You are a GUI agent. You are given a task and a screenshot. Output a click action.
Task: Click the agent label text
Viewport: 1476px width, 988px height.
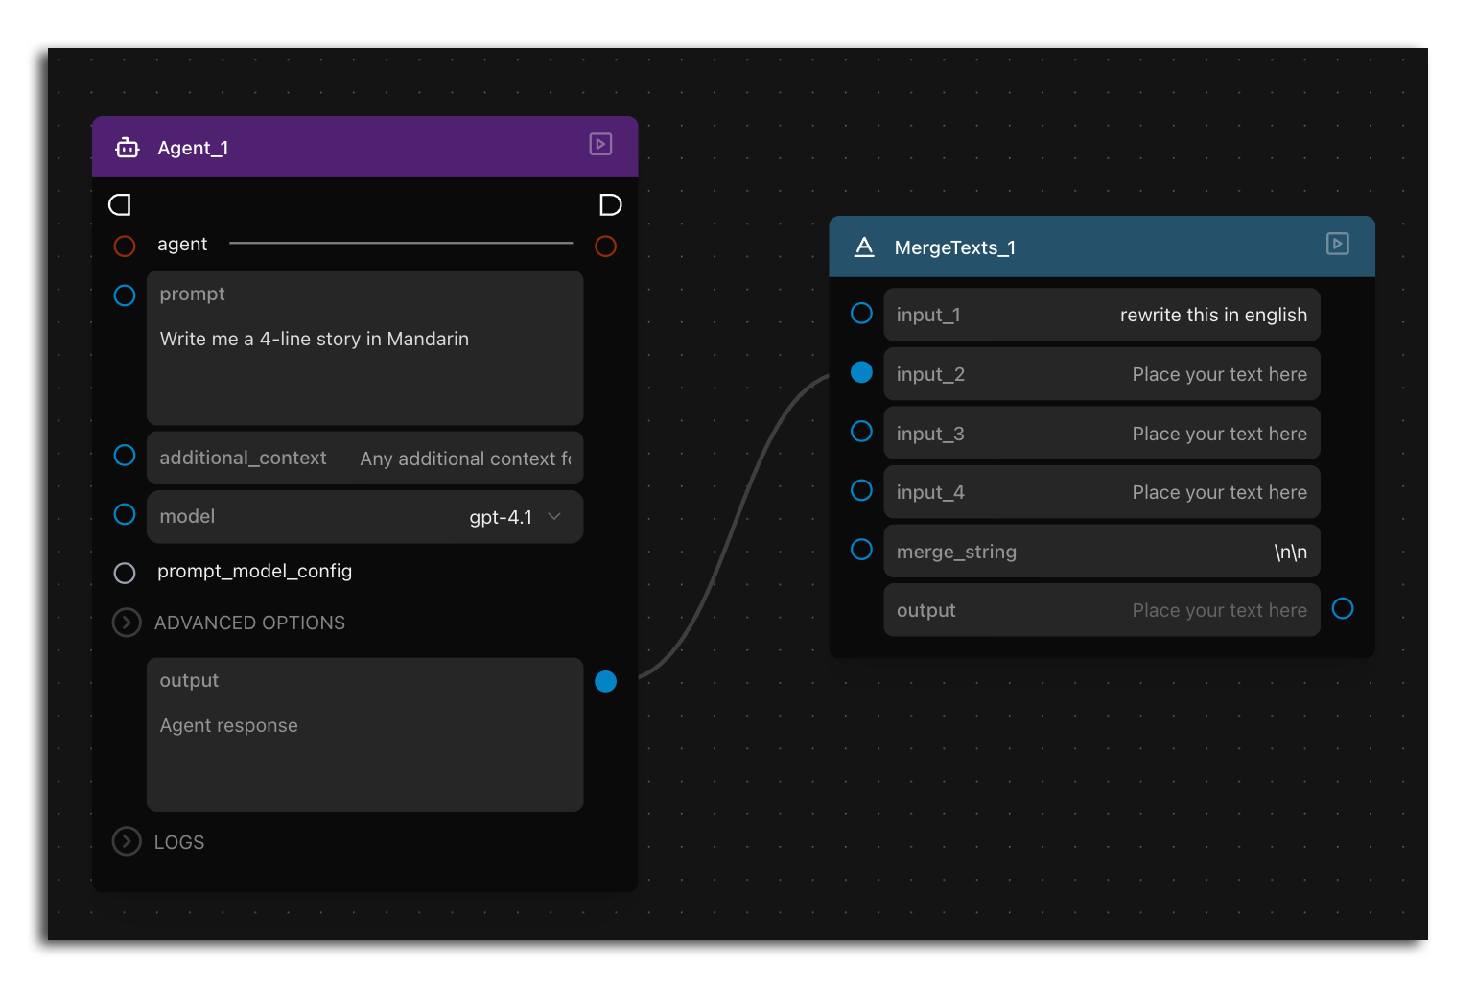182,244
